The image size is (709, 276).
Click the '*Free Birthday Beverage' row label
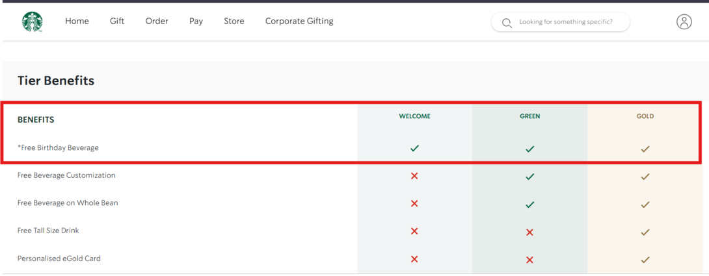(x=58, y=147)
